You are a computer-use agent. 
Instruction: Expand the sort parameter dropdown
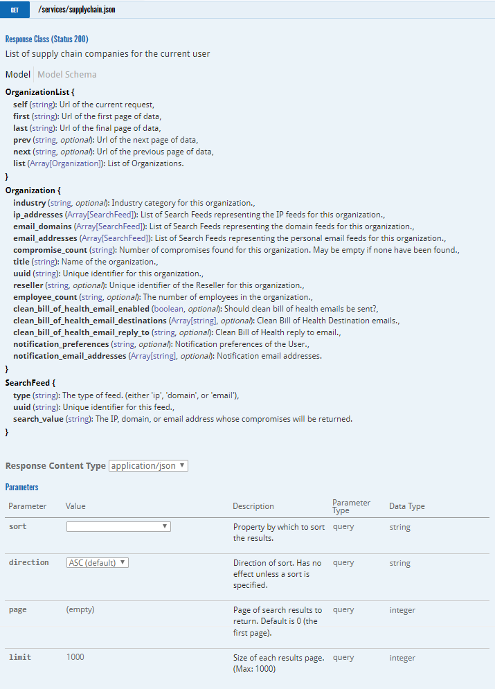(118, 527)
